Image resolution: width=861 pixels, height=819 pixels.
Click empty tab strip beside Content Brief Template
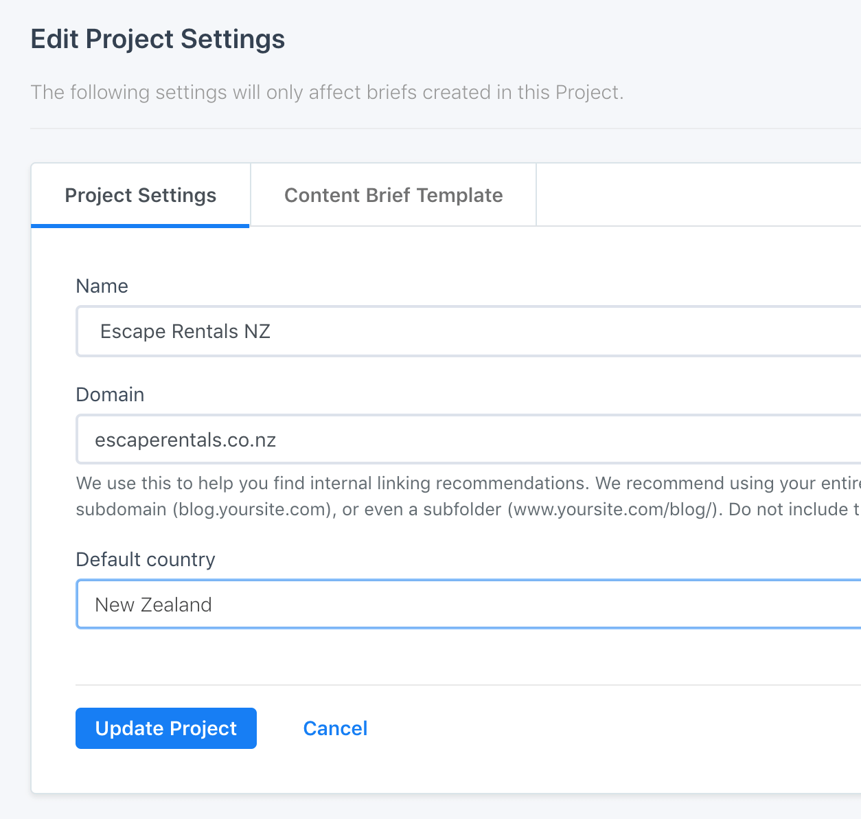pos(697,195)
